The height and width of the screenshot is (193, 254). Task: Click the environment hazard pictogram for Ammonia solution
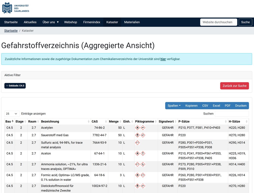pos(143,164)
